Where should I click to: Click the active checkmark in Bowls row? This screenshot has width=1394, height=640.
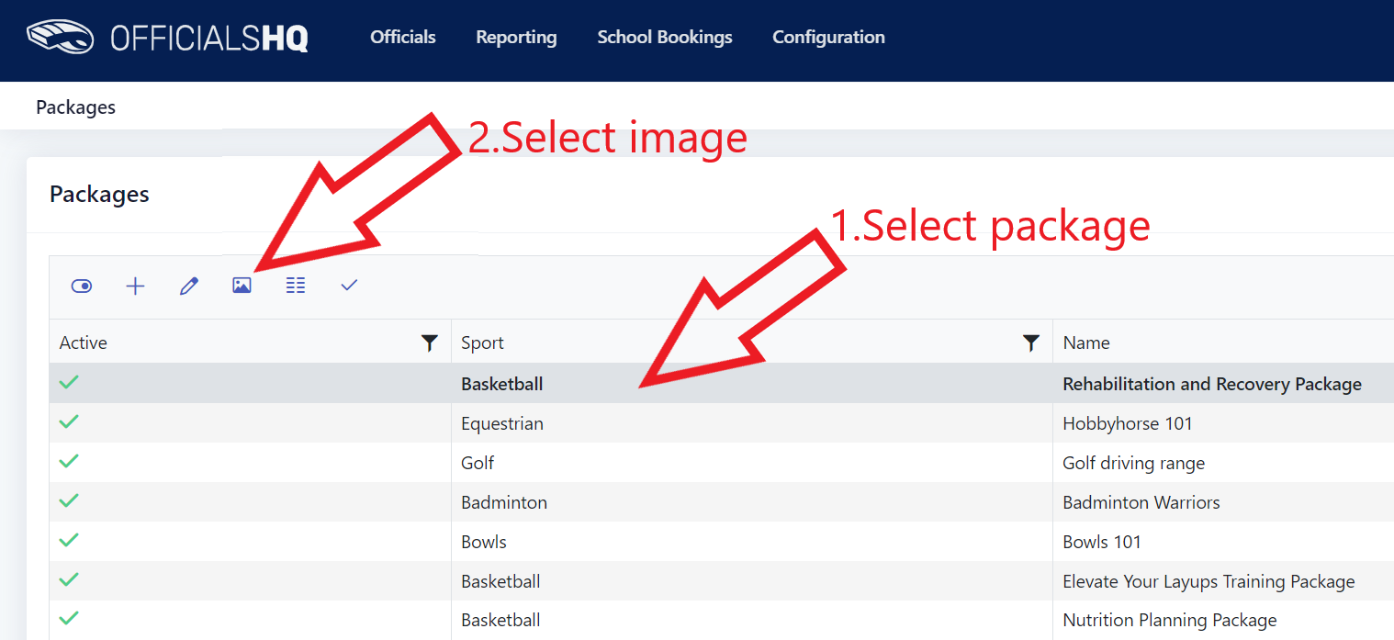pyautogui.click(x=69, y=541)
